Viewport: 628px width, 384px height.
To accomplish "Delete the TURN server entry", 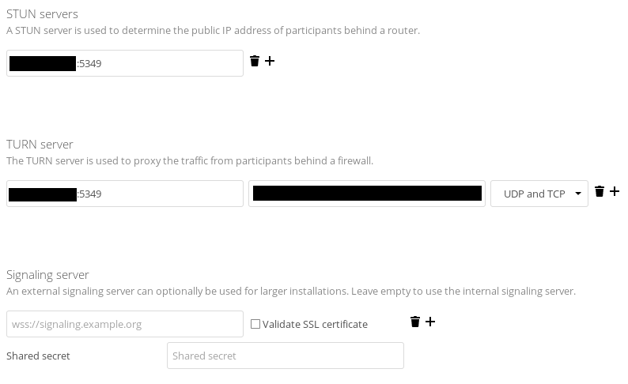I will click(600, 191).
